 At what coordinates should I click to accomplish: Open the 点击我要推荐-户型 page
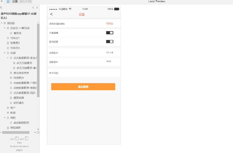click(25, 83)
